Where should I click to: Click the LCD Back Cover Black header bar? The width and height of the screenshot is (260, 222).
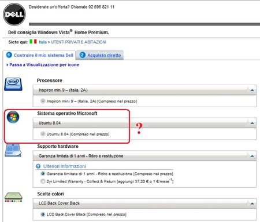[144, 203]
